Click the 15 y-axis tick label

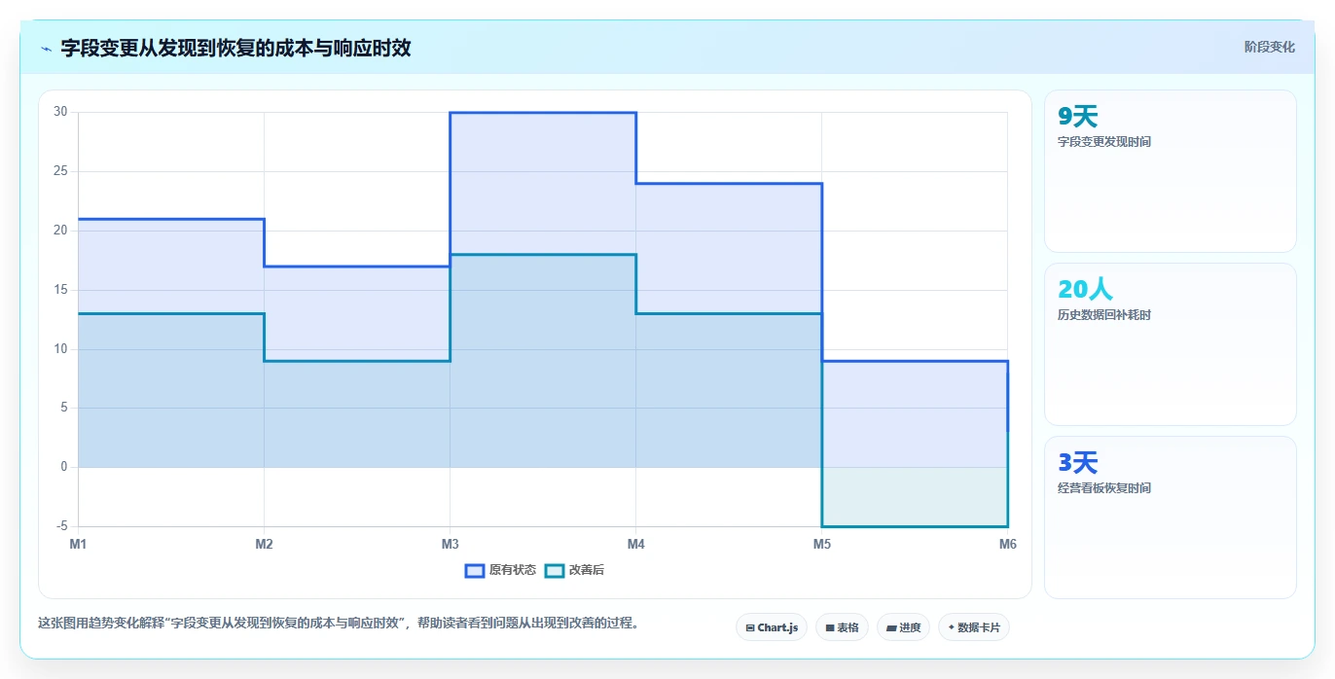60,290
